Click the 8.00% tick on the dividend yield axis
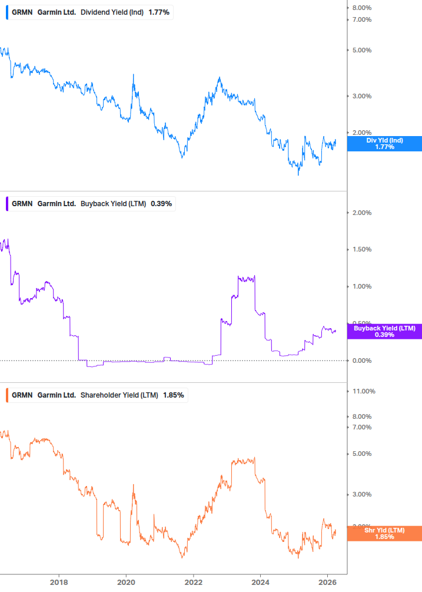The height and width of the screenshot is (592, 422). pyautogui.click(x=362, y=8)
